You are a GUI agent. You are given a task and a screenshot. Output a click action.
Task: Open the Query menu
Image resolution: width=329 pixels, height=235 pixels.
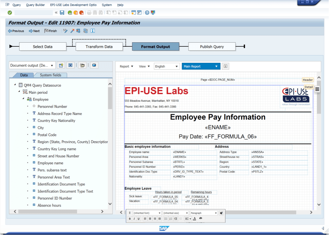coord(16,5)
